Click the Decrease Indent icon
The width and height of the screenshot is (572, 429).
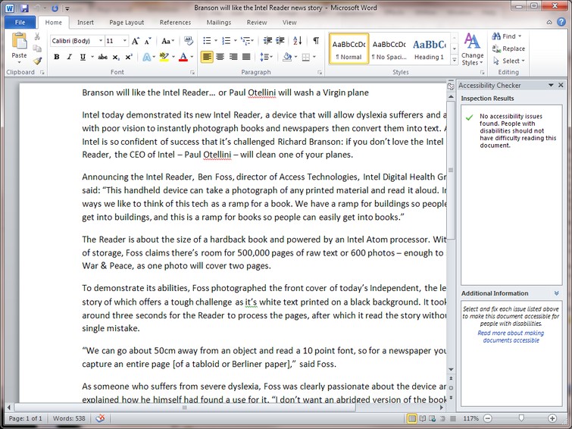pyautogui.click(x=267, y=40)
